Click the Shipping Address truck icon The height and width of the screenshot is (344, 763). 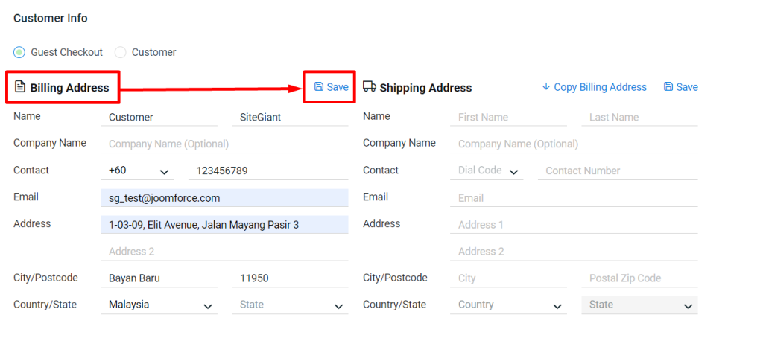(370, 86)
